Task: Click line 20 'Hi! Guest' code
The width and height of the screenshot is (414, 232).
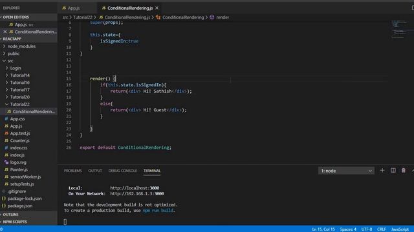Action: pyautogui.click(x=148, y=110)
